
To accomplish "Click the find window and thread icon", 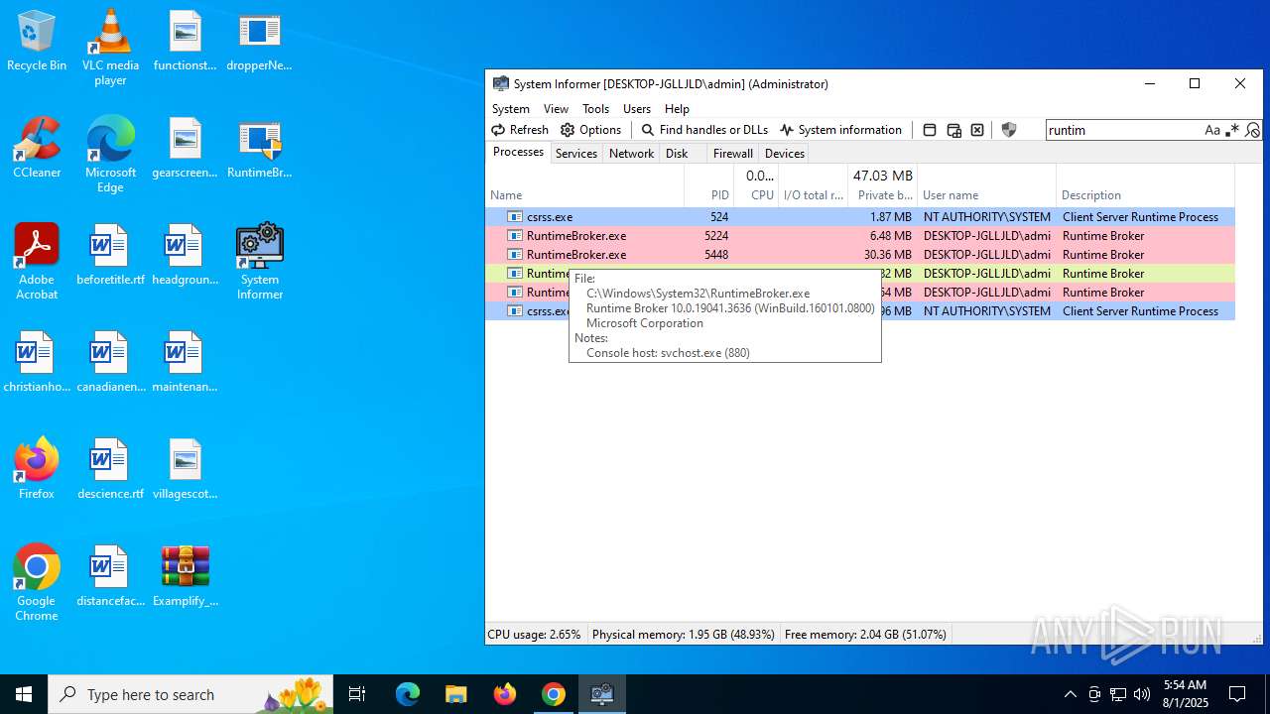I will pyautogui.click(x=953, y=130).
